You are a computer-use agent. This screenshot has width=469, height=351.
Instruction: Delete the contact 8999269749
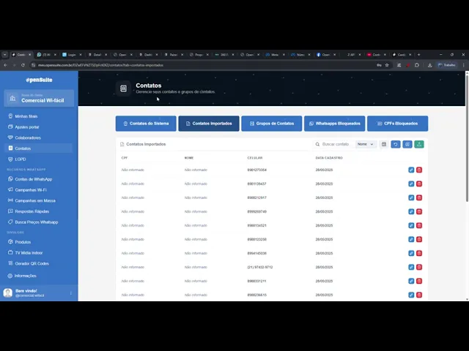(x=419, y=211)
